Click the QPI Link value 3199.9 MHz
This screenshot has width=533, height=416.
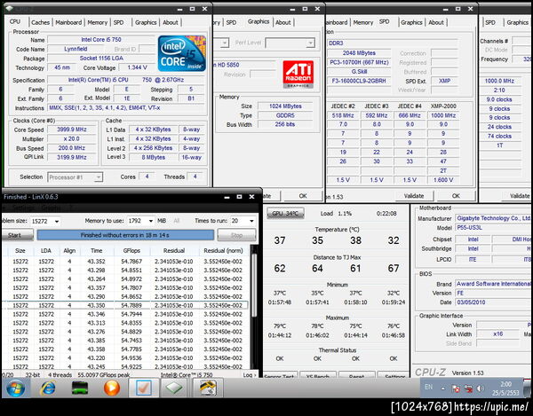(x=71, y=158)
